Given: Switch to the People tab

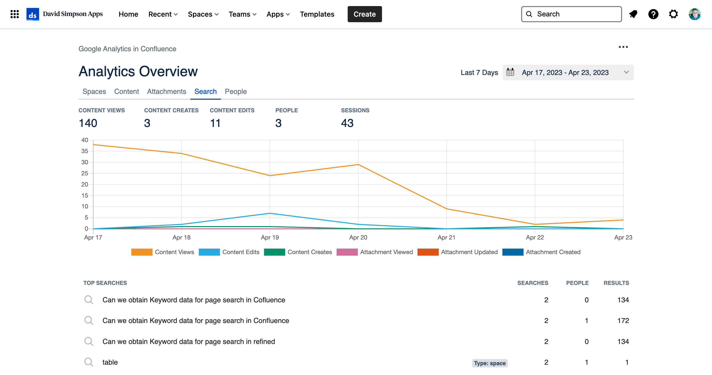Looking at the screenshot, I should click(236, 91).
